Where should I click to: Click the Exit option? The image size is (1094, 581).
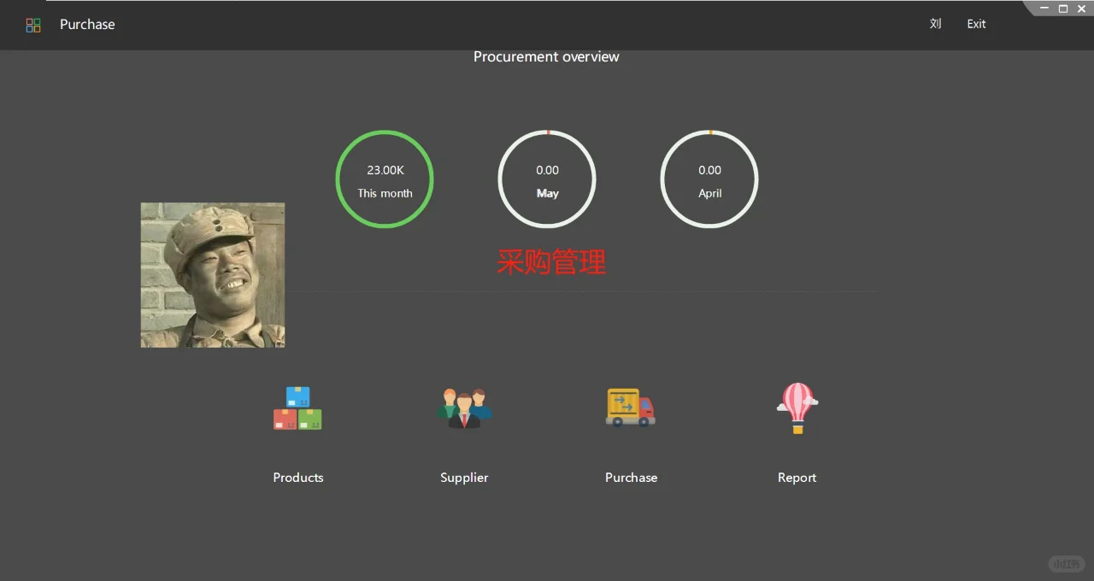(x=976, y=24)
